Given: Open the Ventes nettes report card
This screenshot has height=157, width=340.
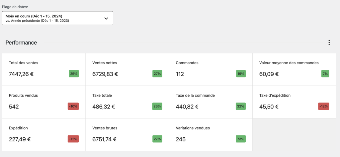Looking at the screenshot, I should click(x=127, y=69).
